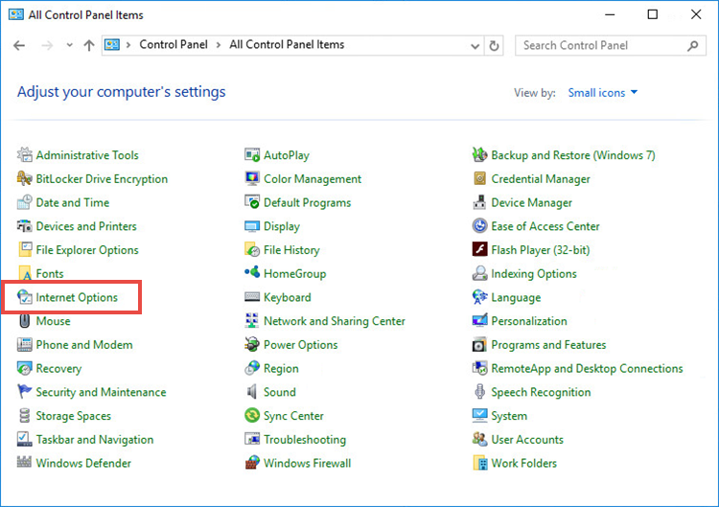The height and width of the screenshot is (507, 719).
Task: Click the User Accounts icon
Action: pyautogui.click(x=479, y=439)
